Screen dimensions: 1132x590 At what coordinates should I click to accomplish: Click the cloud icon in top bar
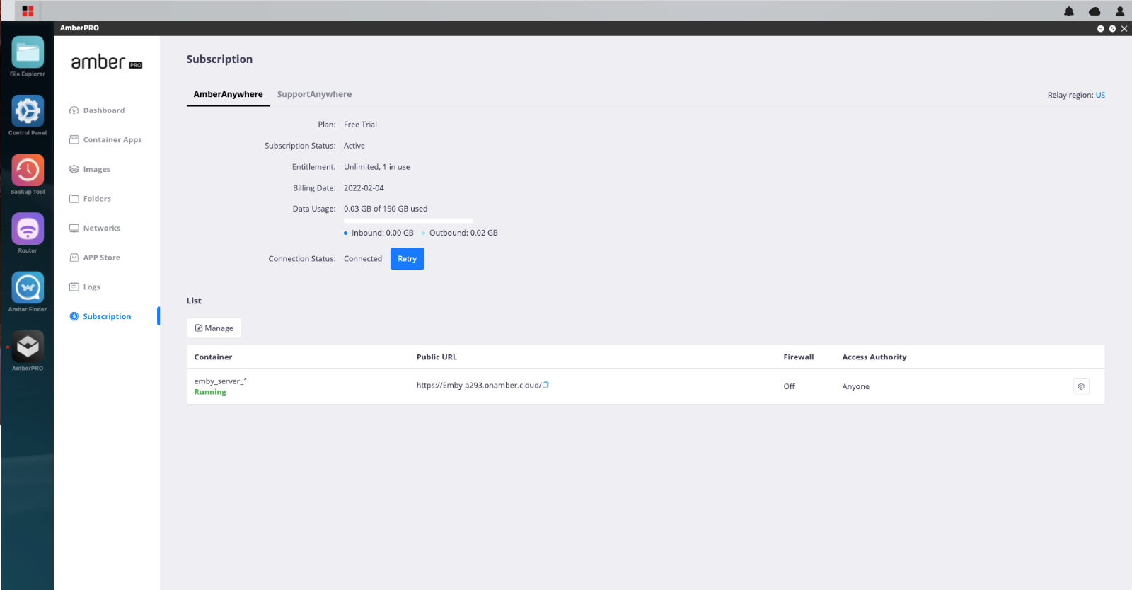click(x=1095, y=11)
